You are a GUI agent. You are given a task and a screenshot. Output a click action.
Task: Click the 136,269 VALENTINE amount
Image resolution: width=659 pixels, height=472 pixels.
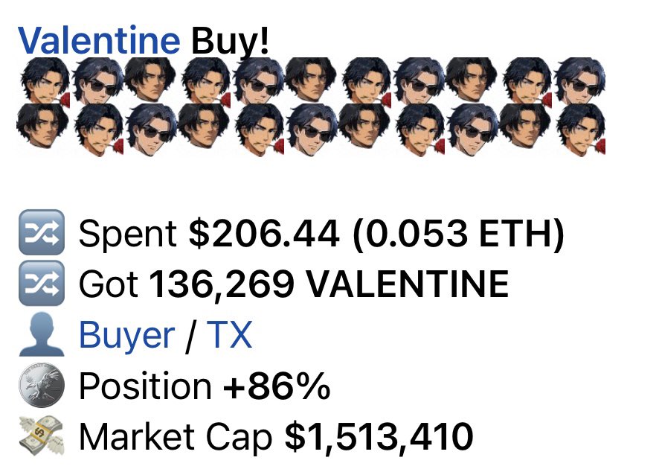[x=329, y=284]
